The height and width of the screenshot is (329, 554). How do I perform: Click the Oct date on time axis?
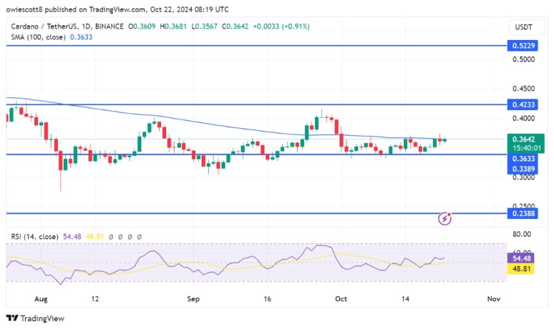point(341,299)
